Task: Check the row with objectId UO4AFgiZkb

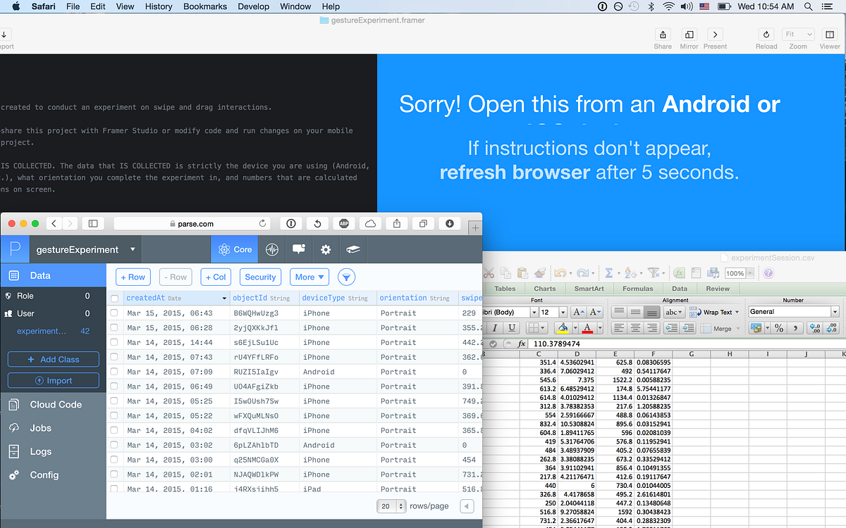Action: (114, 386)
